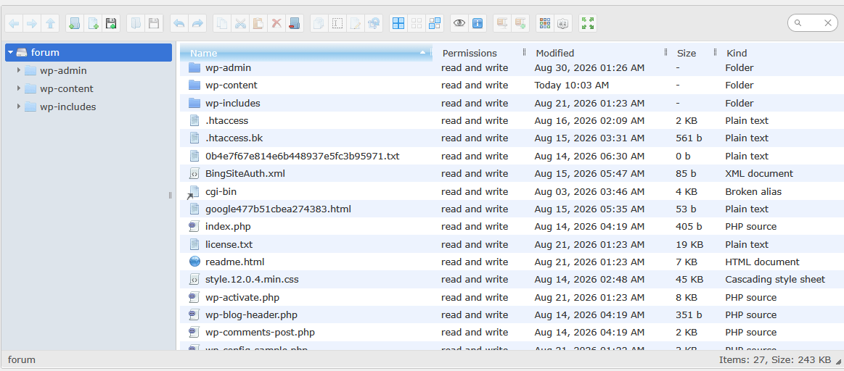Click the Paste clipboard icon
The width and height of the screenshot is (844, 371).
coord(258,23)
